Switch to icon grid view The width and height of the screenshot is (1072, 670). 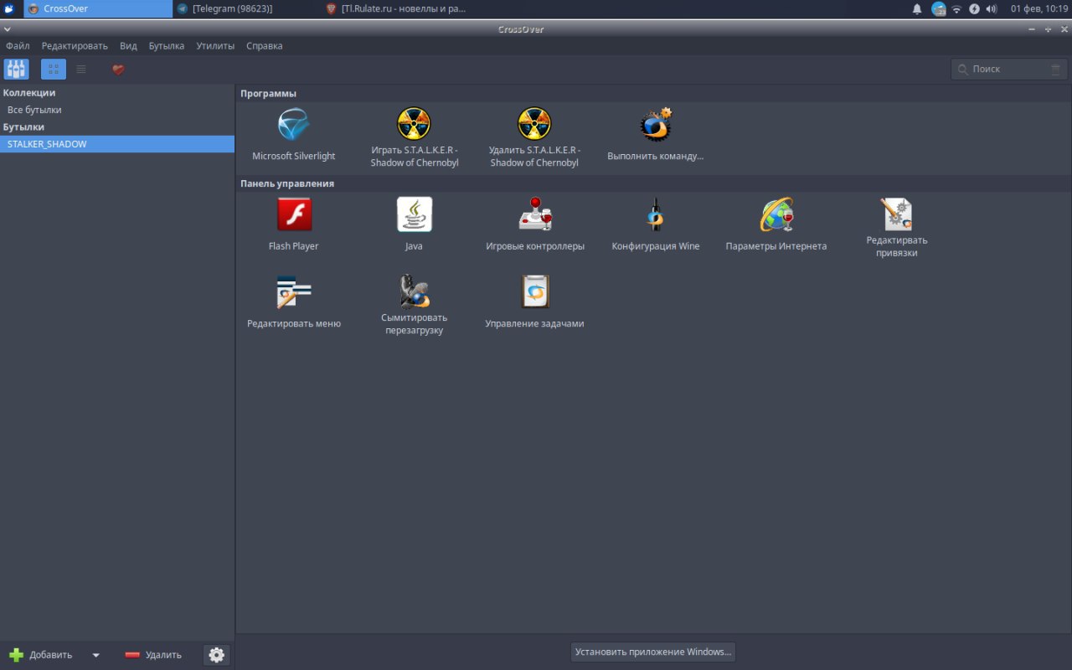[54, 69]
